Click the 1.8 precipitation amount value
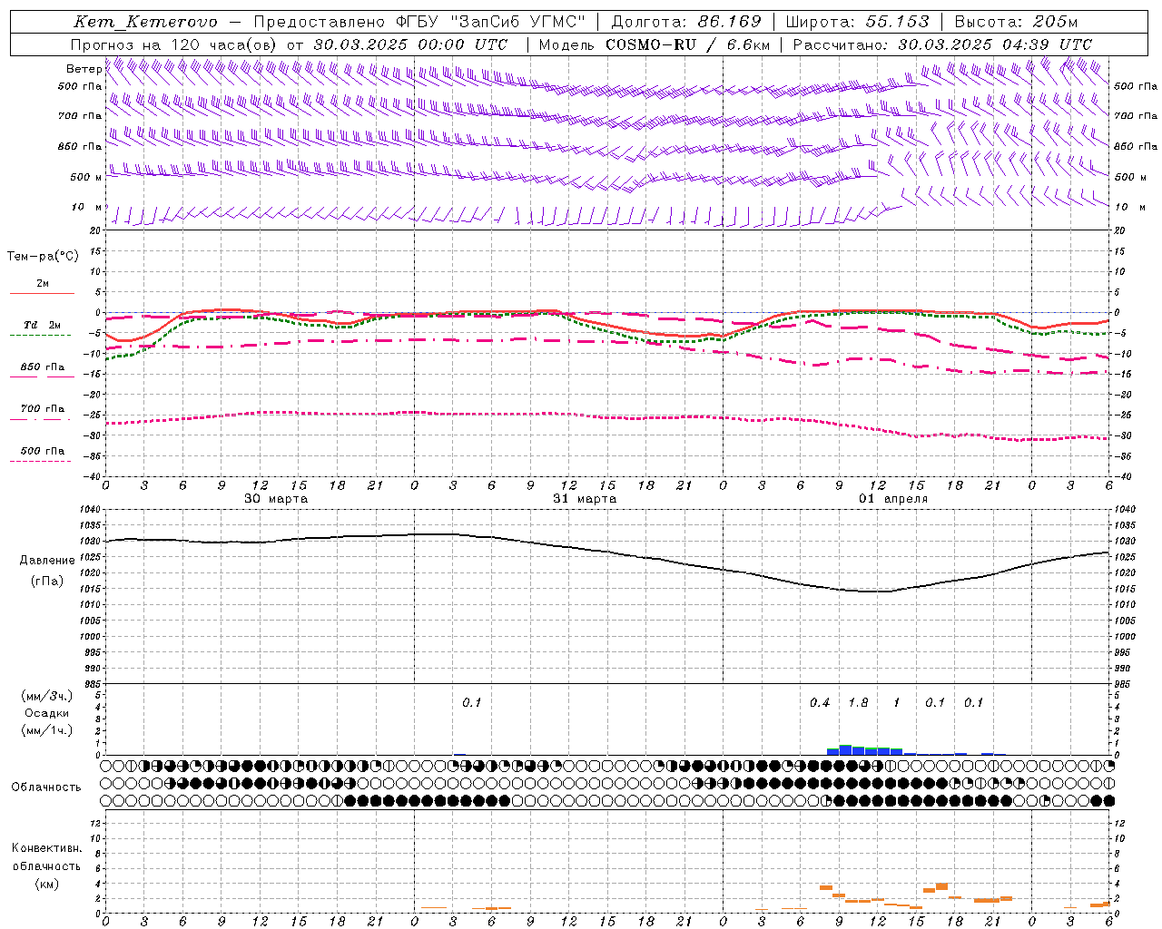Screen dimensions: 1162x929 click(x=858, y=702)
